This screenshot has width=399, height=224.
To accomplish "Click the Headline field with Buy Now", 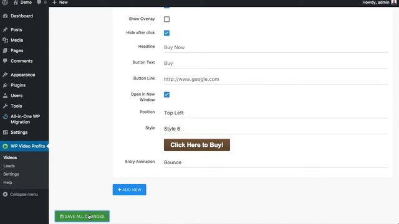I will (276, 47).
